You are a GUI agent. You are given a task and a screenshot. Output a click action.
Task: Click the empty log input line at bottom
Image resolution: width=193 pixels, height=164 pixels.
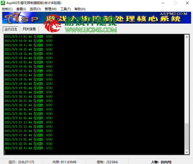click(94, 152)
